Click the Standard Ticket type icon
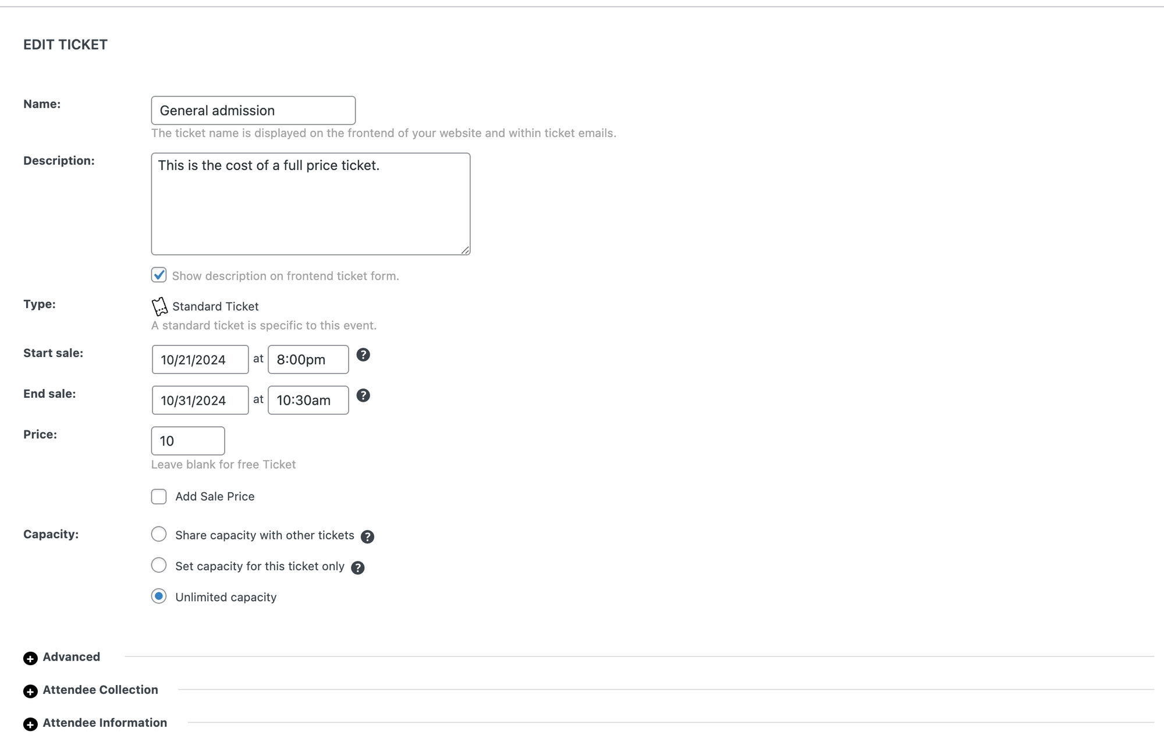Screen dimensions: 1164x749 click(159, 306)
